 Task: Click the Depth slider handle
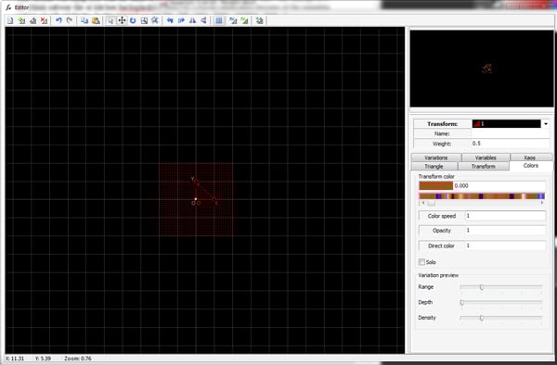coord(461,302)
